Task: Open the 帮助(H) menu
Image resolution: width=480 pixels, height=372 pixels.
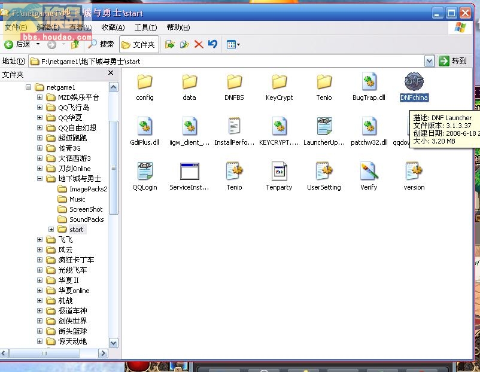Action: (178, 28)
